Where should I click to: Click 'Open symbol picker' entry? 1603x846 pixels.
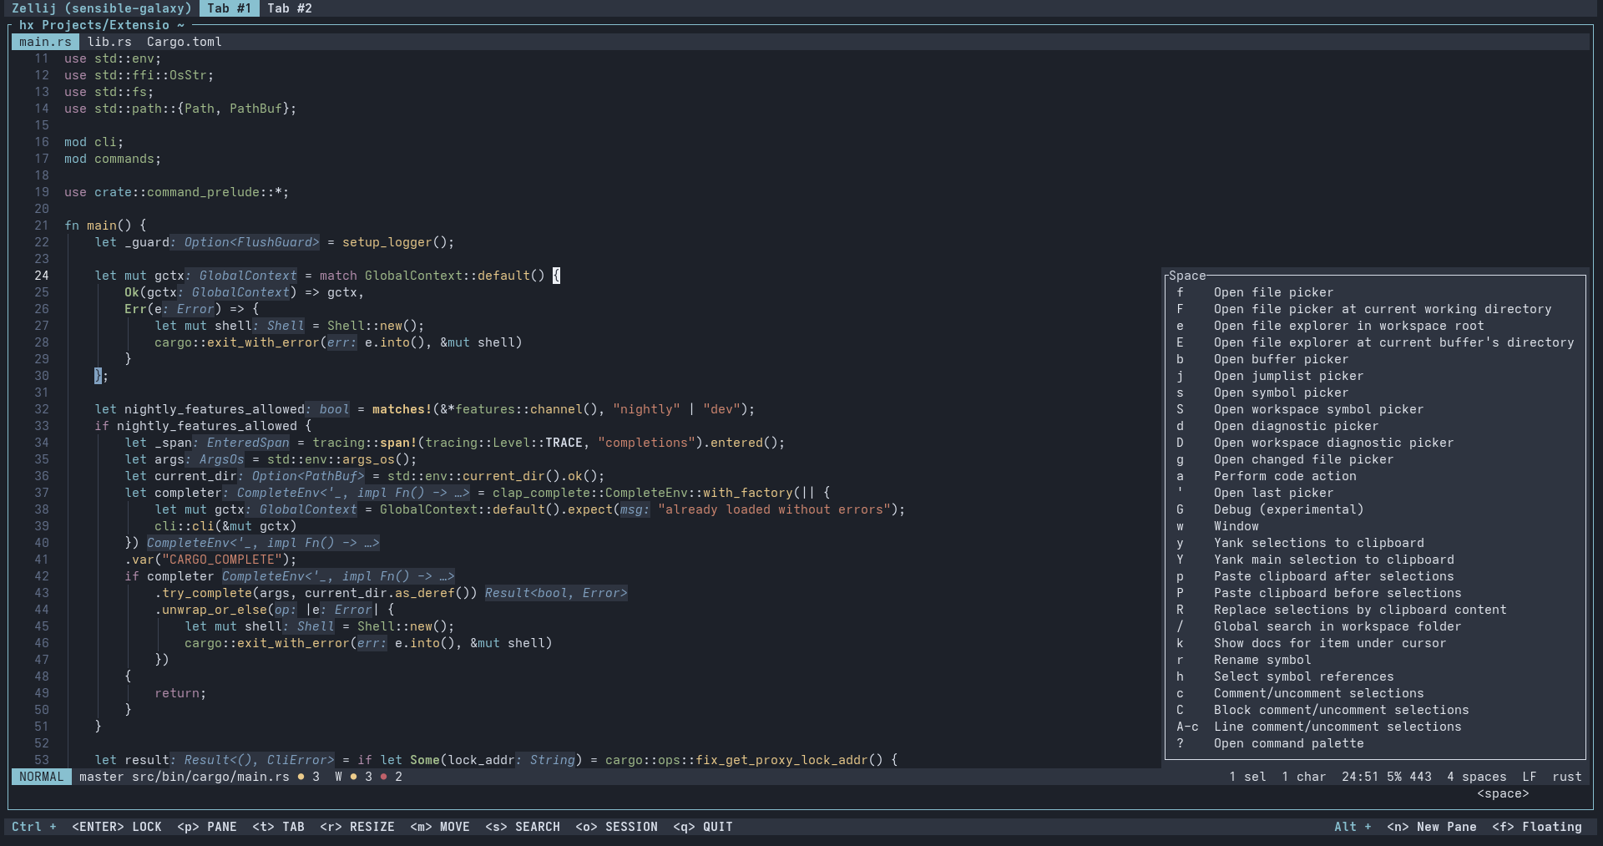pos(1375,393)
